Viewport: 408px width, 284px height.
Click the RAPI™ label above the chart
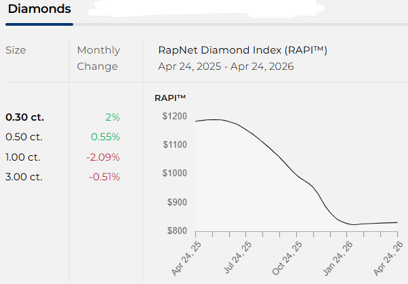click(x=170, y=98)
